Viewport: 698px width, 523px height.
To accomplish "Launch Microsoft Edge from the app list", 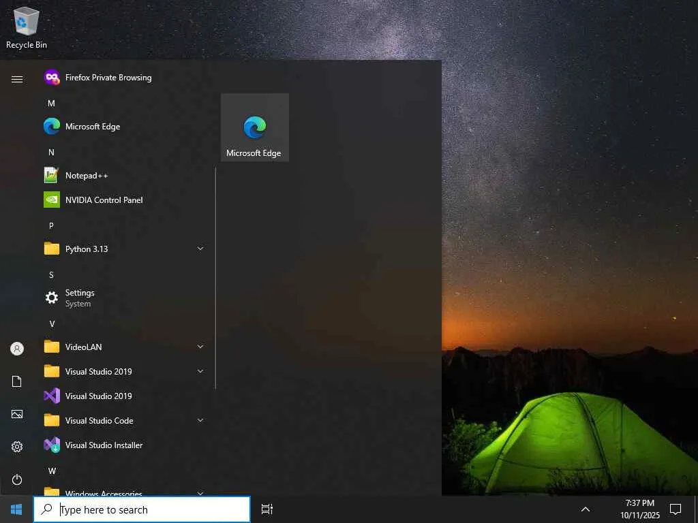I will tap(124, 127).
